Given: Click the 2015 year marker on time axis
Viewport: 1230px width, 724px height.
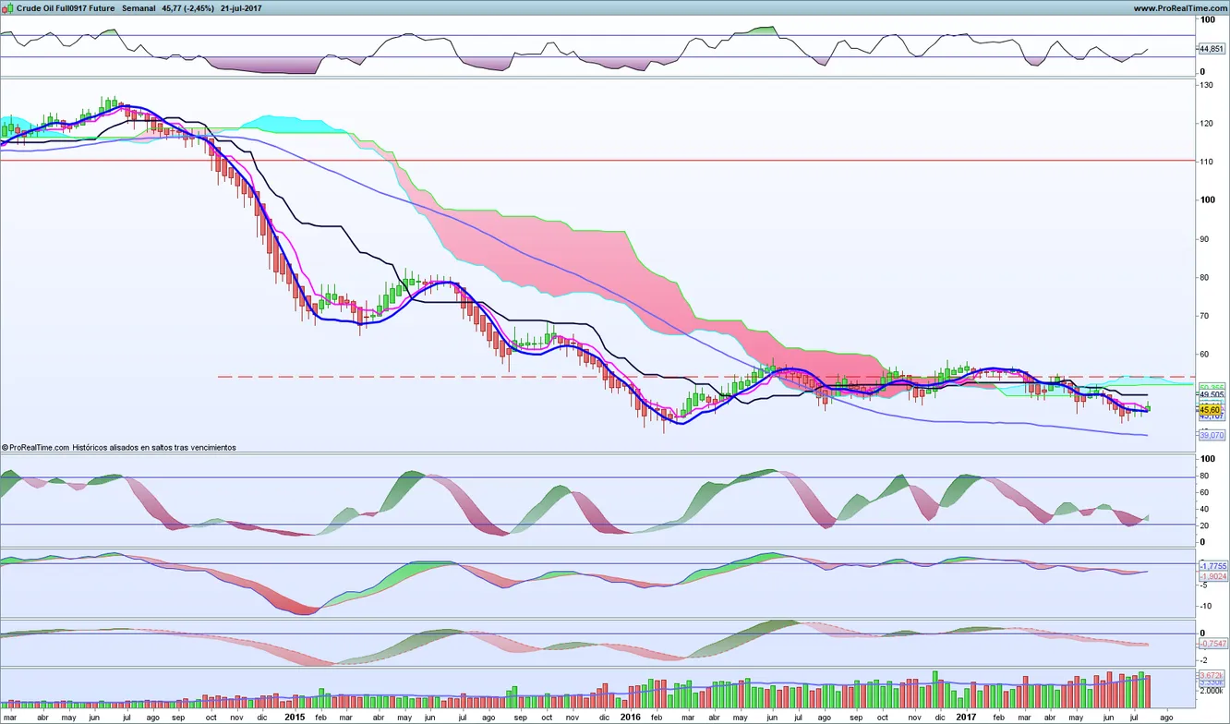Looking at the screenshot, I should 295,717.
